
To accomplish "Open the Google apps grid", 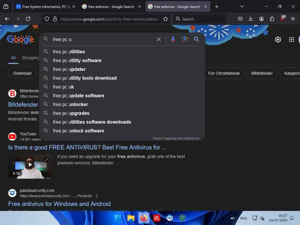I will [x=291, y=40].
